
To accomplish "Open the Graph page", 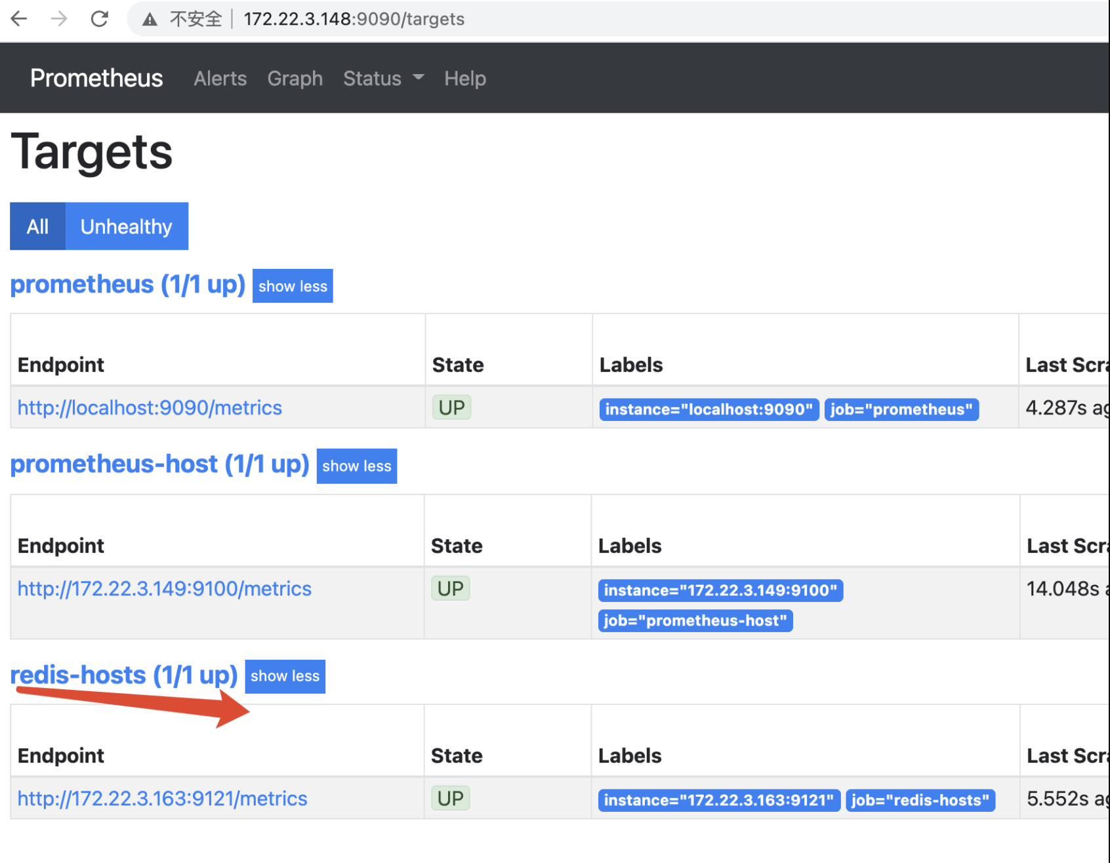I will (x=295, y=79).
